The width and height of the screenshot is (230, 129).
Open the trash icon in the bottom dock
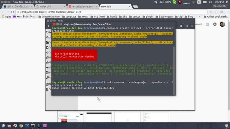[x=227, y=126]
